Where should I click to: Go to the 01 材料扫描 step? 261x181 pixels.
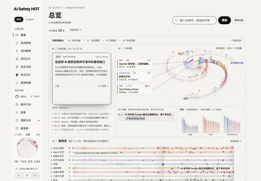[x=74, y=40]
